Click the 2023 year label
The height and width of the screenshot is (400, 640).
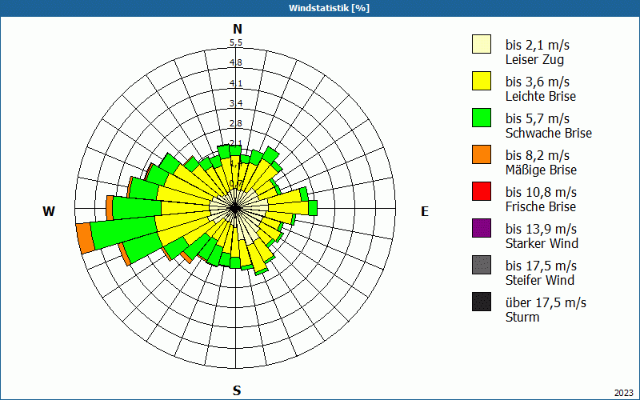pos(623,393)
